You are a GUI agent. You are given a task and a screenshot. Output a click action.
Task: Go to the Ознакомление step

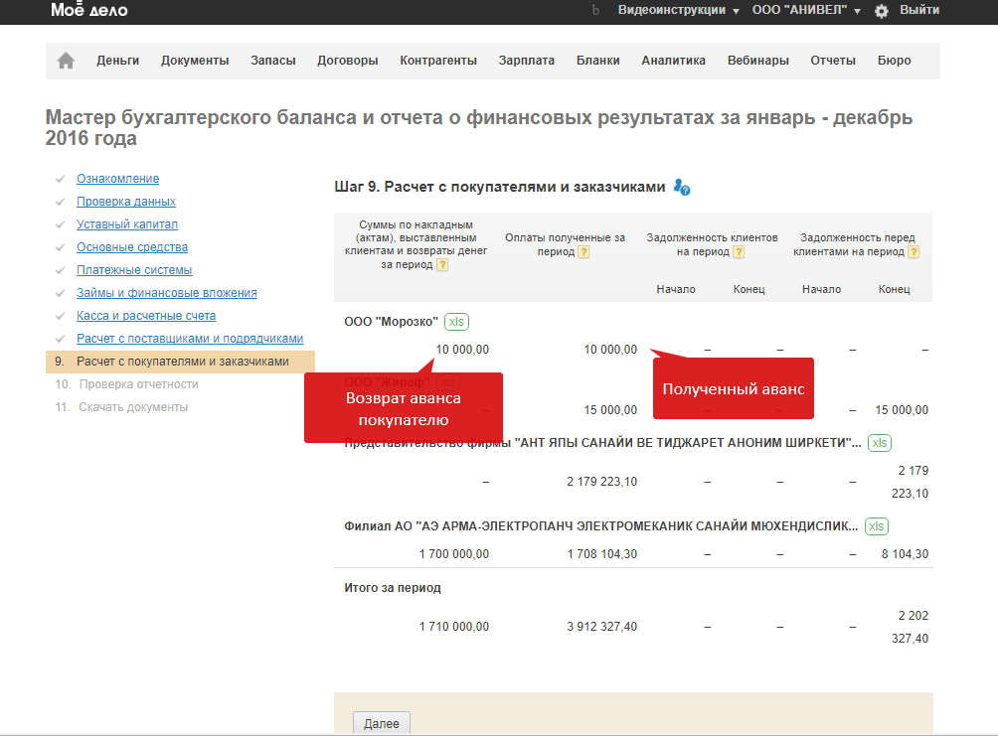(x=117, y=179)
